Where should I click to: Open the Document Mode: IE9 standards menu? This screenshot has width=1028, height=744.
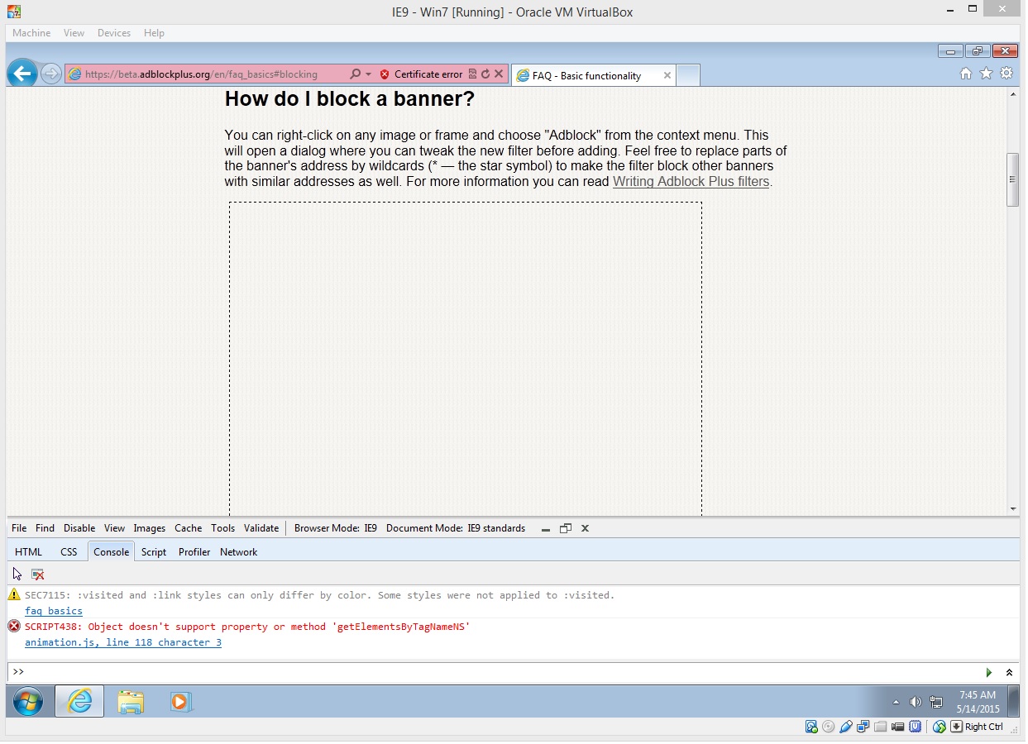456,528
